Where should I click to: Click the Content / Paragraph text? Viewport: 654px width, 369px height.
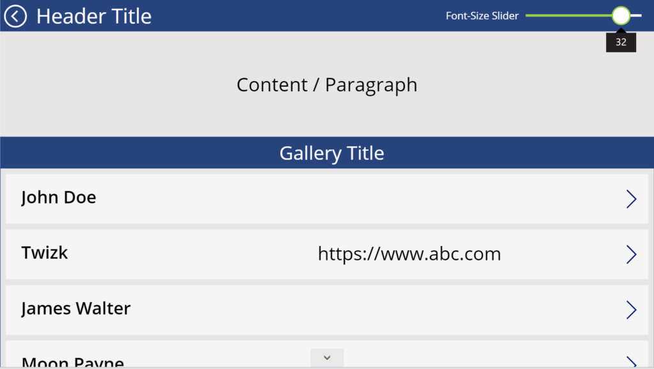click(x=327, y=85)
